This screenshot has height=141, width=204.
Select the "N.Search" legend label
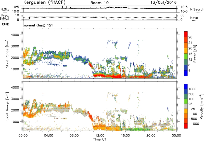coord(197,9)
